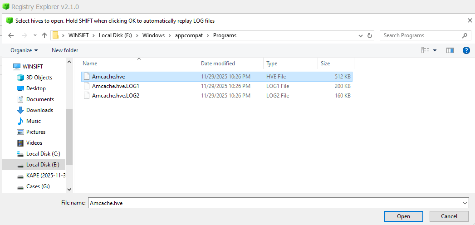
Task: Click the Amcache.hve.LOG2 file icon
Action: click(x=87, y=96)
